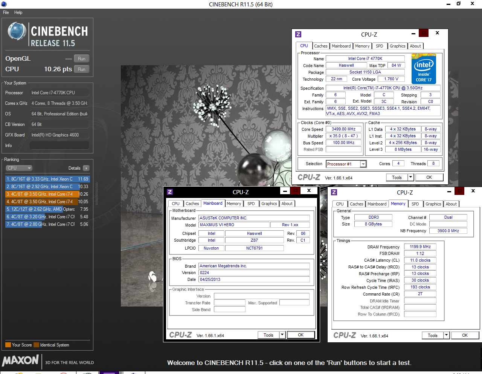Click the Z icon of the CPU-Z Memory window
Viewport: 482px width, 374px height.
(x=334, y=192)
